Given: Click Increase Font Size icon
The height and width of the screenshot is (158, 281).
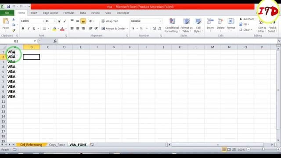Looking at the screenshot, I should tap(59, 21).
